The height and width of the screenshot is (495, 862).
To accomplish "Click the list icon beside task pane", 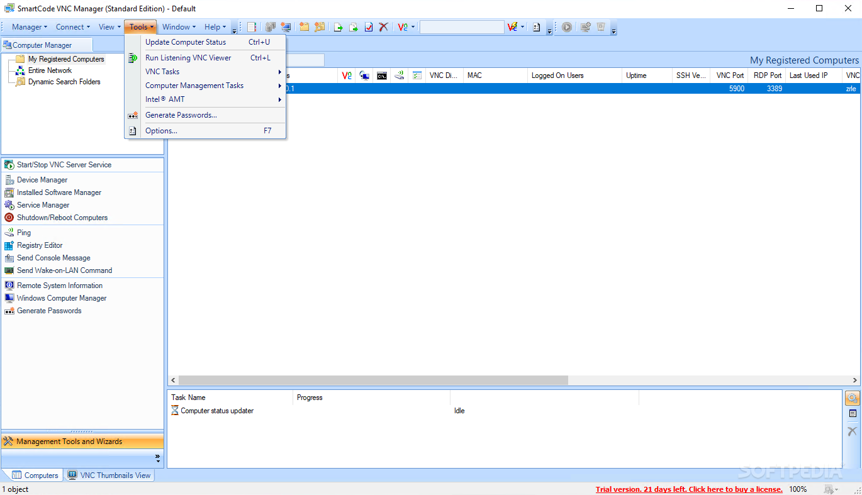I will (x=853, y=414).
